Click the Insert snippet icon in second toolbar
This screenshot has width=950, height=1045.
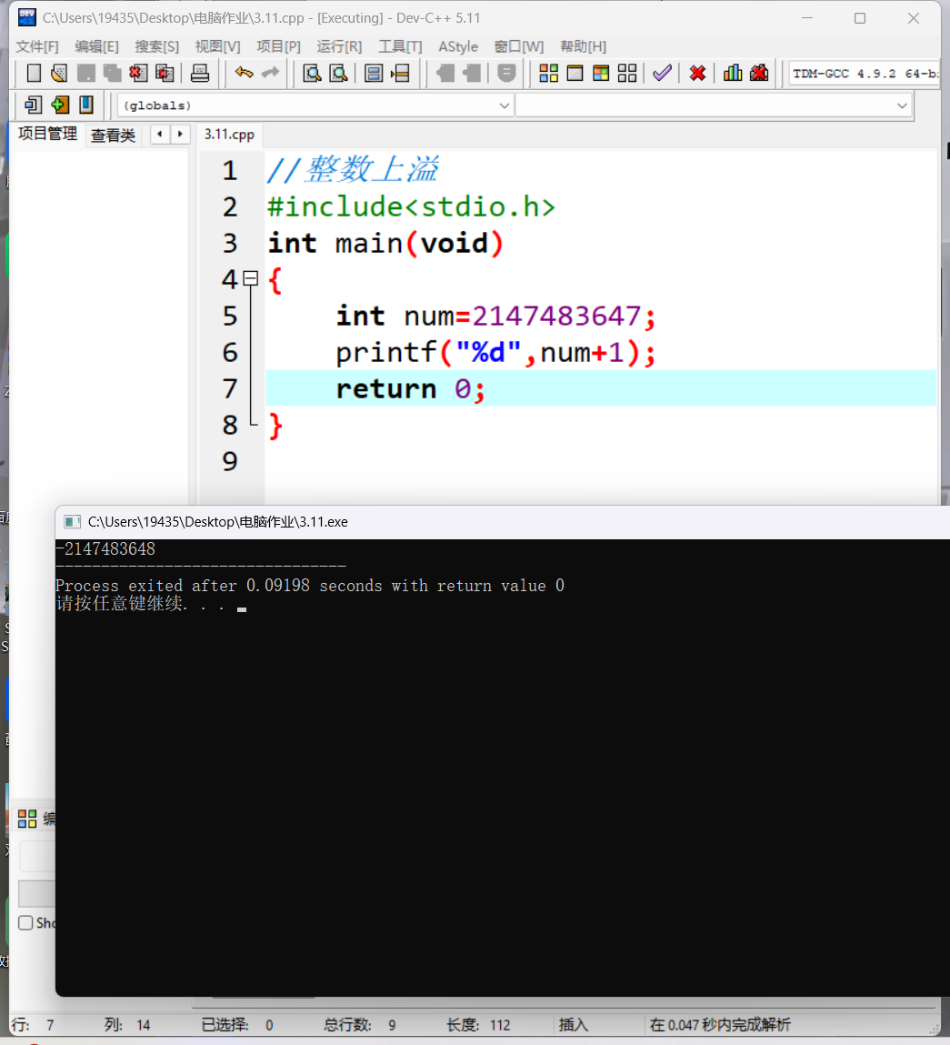click(33, 105)
